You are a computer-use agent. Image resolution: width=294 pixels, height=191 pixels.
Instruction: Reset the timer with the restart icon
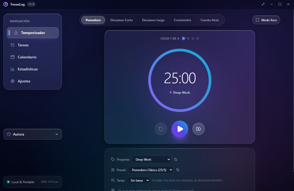pos(161,129)
